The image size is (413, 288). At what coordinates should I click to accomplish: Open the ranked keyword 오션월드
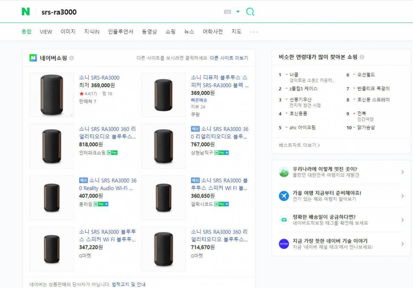point(366,74)
